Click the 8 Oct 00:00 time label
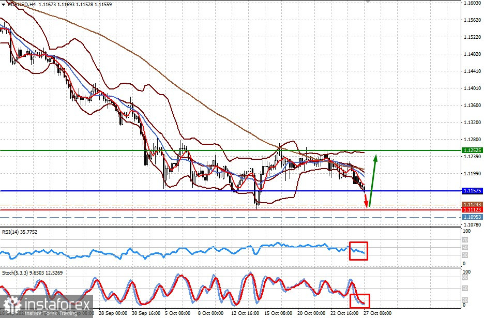484x318 pixels. pyautogui.click(x=211, y=313)
